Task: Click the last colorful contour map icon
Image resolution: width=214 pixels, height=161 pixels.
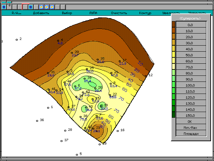Action: pos(52,7)
